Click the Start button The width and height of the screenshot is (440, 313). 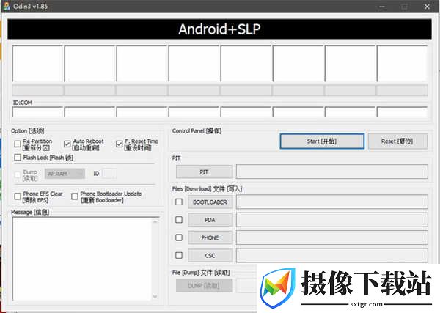click(x=322, y=141)
